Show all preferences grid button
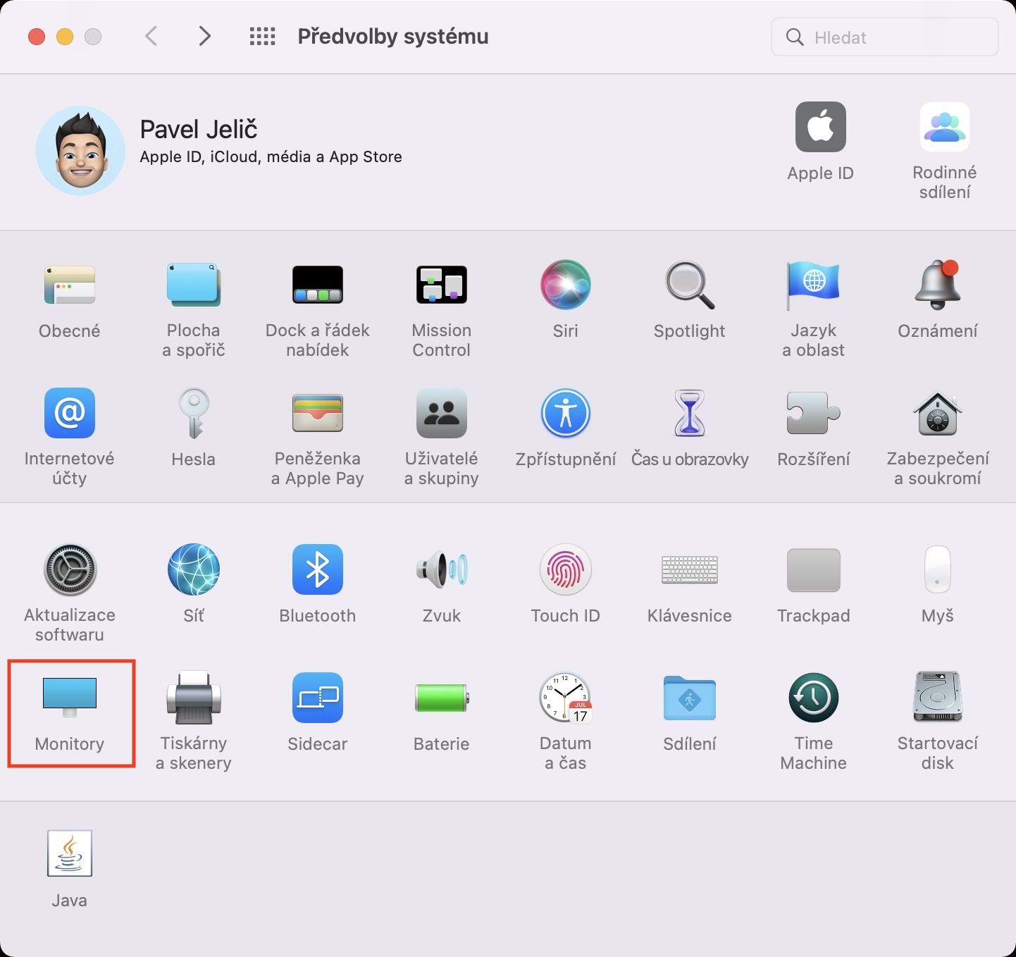1016x957 pixels. (x=263, y=37)
